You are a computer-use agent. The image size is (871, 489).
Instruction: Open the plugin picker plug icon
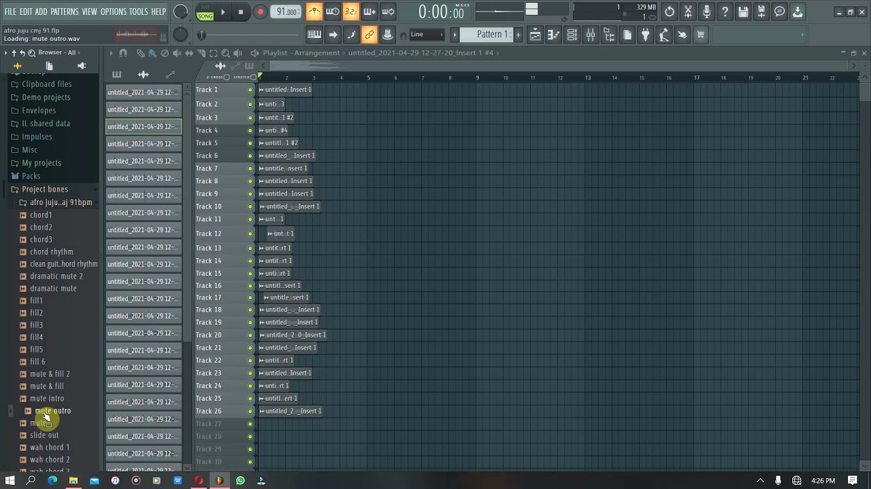tap(646, 35)
